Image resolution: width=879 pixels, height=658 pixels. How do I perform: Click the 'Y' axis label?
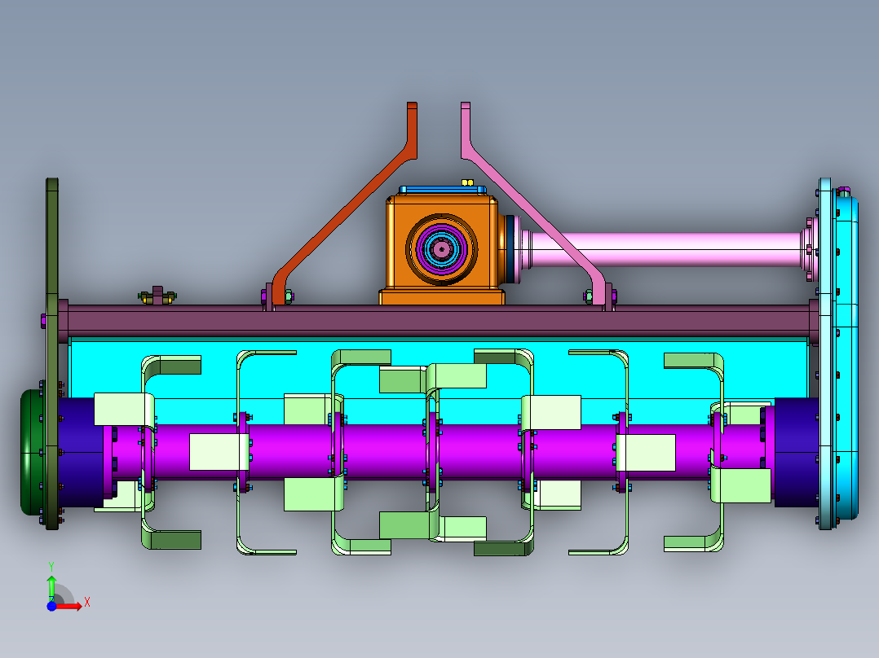tap(51, 567)
